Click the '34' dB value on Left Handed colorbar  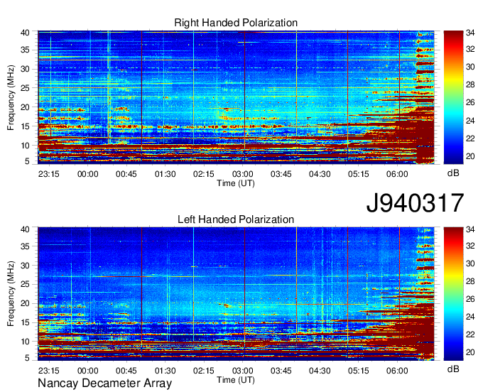(470, 229)
